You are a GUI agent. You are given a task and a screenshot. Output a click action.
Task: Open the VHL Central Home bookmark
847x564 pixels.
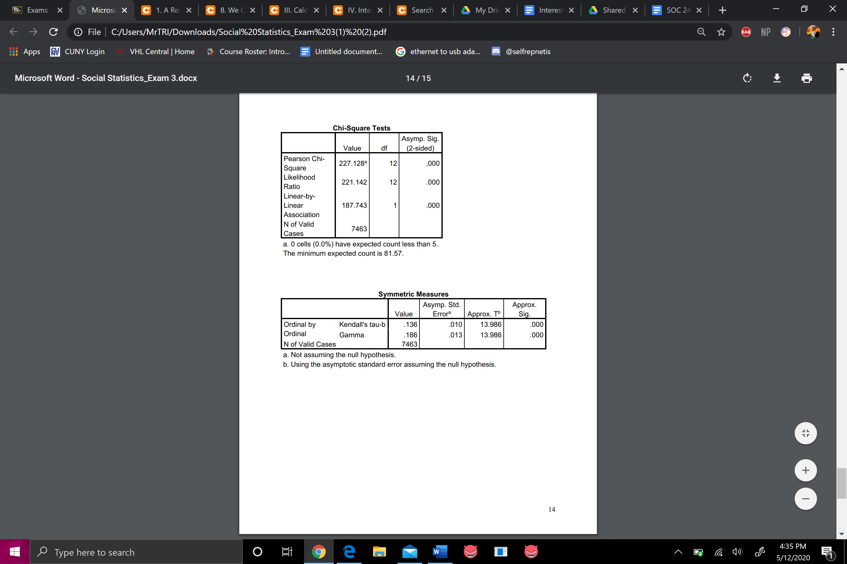coord(155,51)
